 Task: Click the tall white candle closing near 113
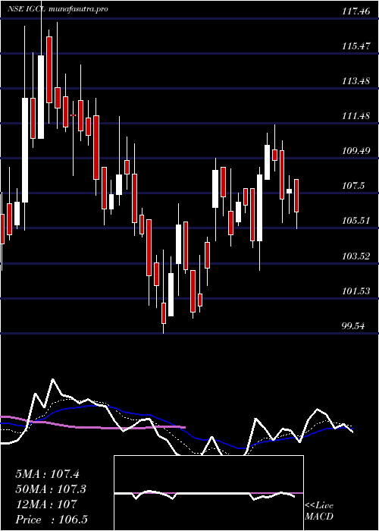(x=25, y=150)
